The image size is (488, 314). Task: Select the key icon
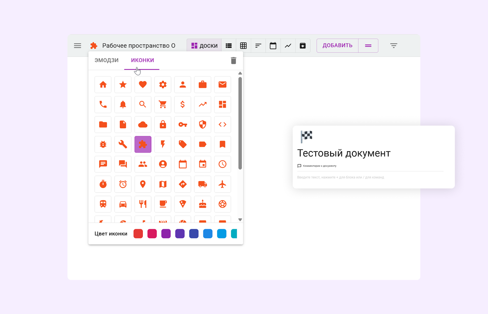click(183, 125)
